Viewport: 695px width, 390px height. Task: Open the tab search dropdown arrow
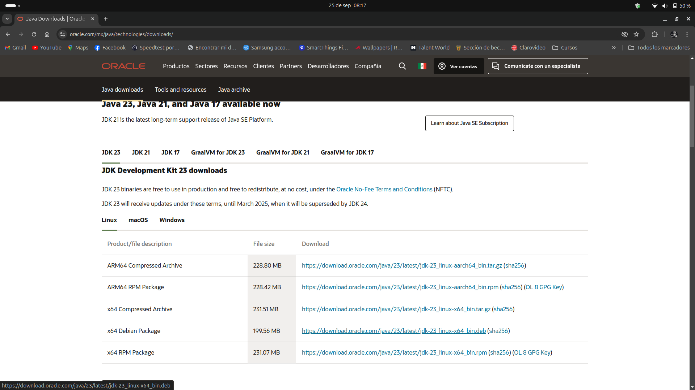tap(7, 19)
